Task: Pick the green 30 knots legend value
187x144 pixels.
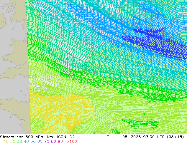Action: pos(19,141)
